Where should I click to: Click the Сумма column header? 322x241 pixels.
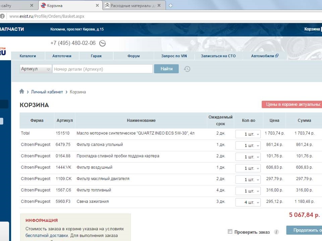pos(304,120)
